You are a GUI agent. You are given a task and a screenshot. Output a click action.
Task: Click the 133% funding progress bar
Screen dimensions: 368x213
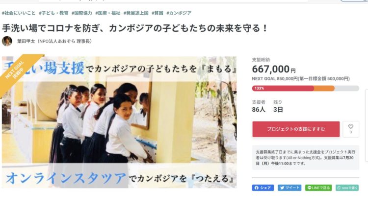306,88
